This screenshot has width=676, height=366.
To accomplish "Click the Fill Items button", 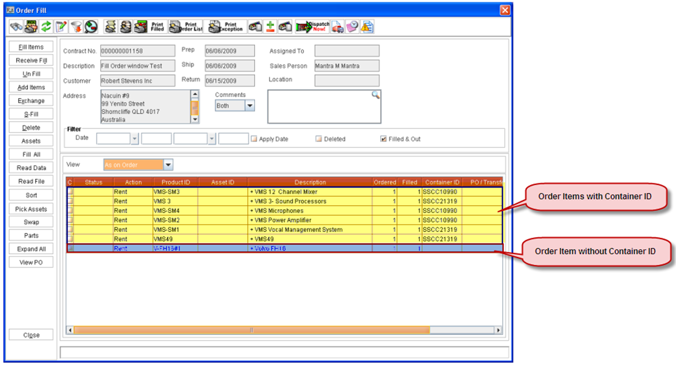I will (x=31, y=47).
